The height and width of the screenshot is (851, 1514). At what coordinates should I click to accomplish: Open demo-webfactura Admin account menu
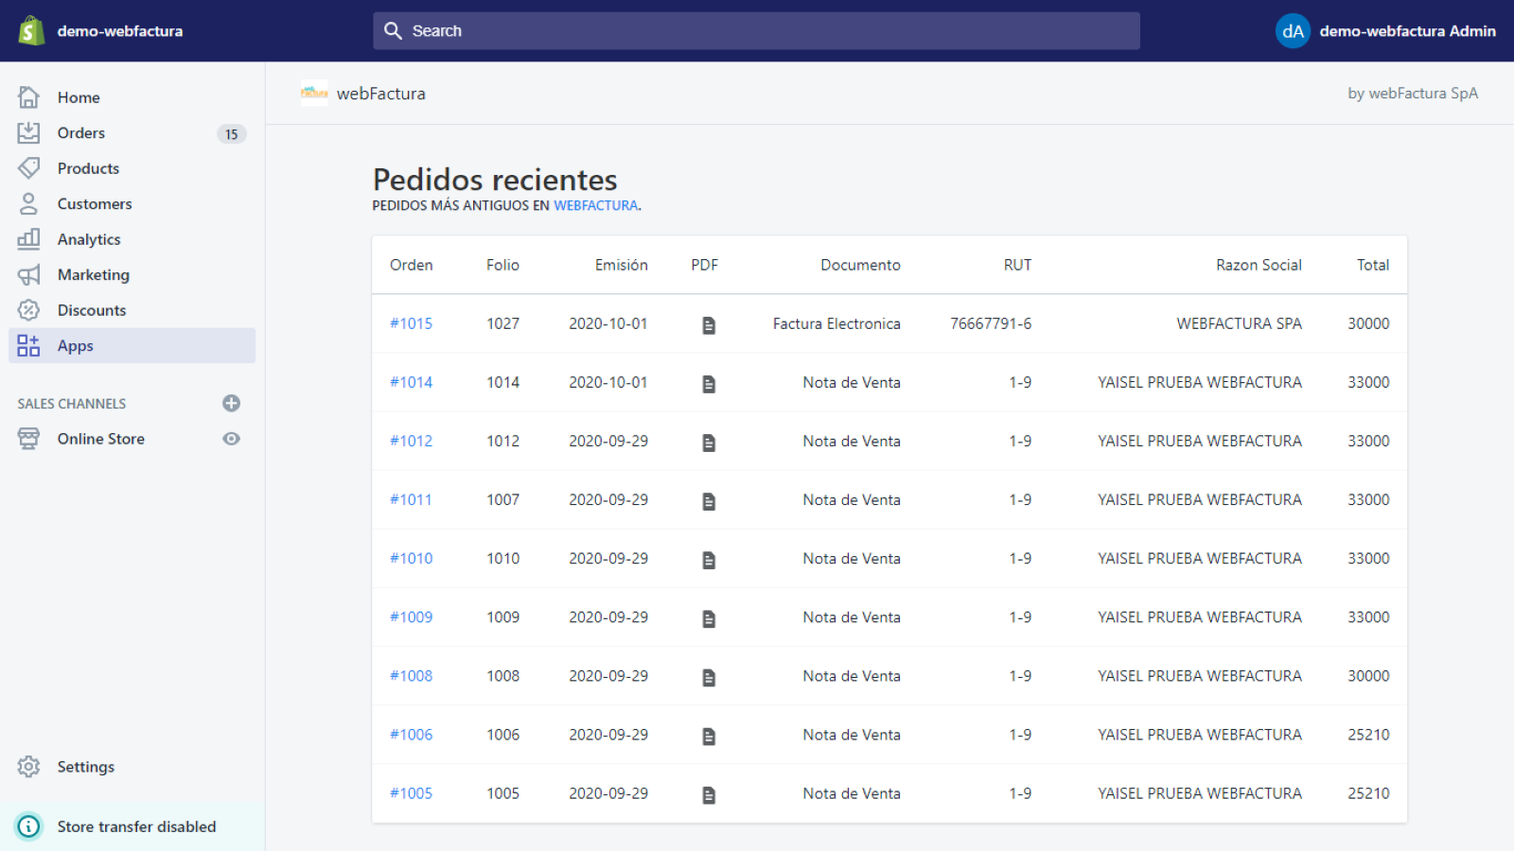coord(1385,31)
